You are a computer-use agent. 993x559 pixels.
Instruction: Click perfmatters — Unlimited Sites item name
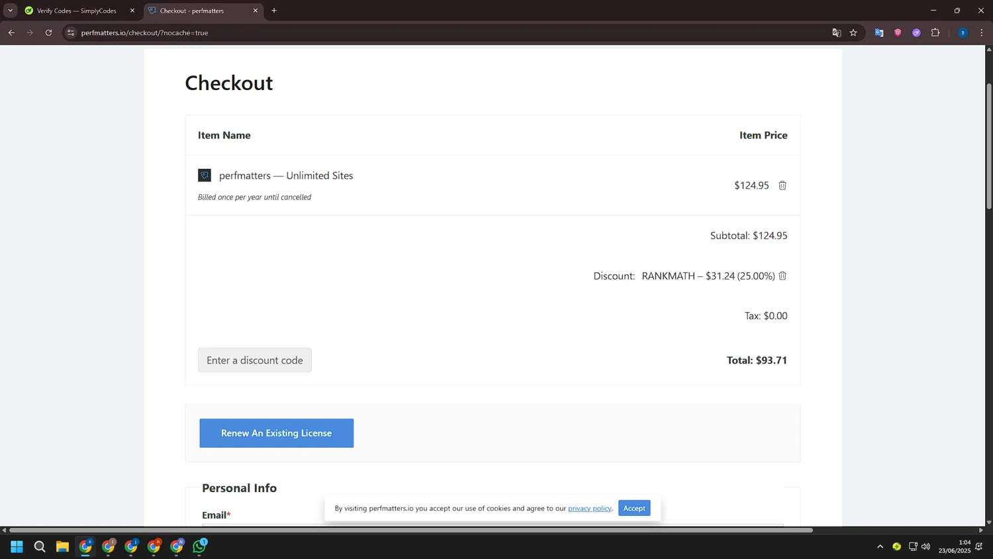pyautogui.click(x=286, y=176)
